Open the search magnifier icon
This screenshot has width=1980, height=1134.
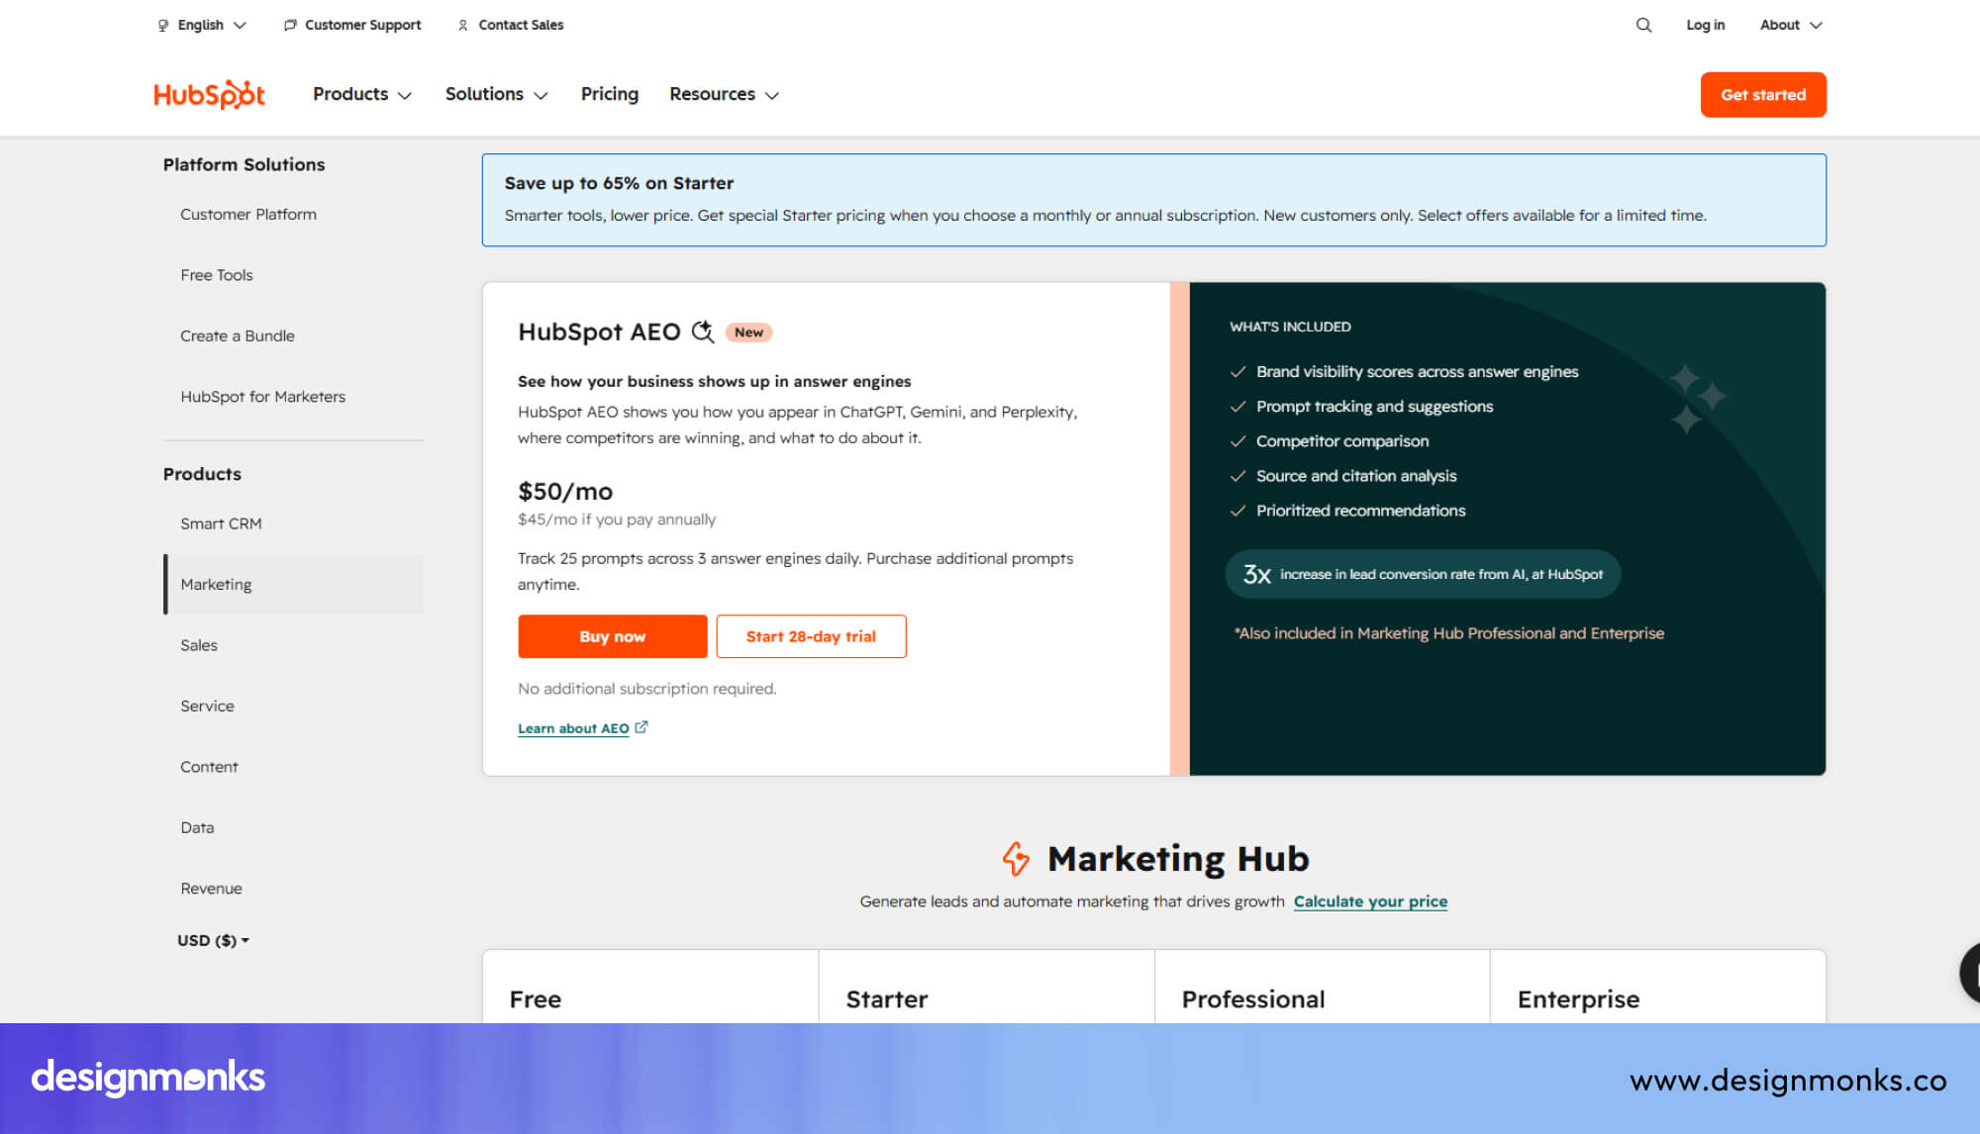[1643, 25]
